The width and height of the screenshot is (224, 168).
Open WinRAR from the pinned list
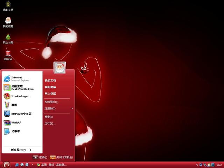[16, 123]
